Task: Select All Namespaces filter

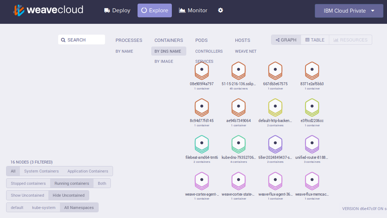Action: pos(79,208)
